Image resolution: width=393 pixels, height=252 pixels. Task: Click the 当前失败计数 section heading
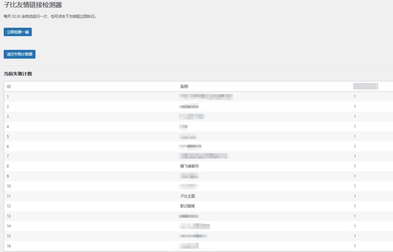click(18, 74)
